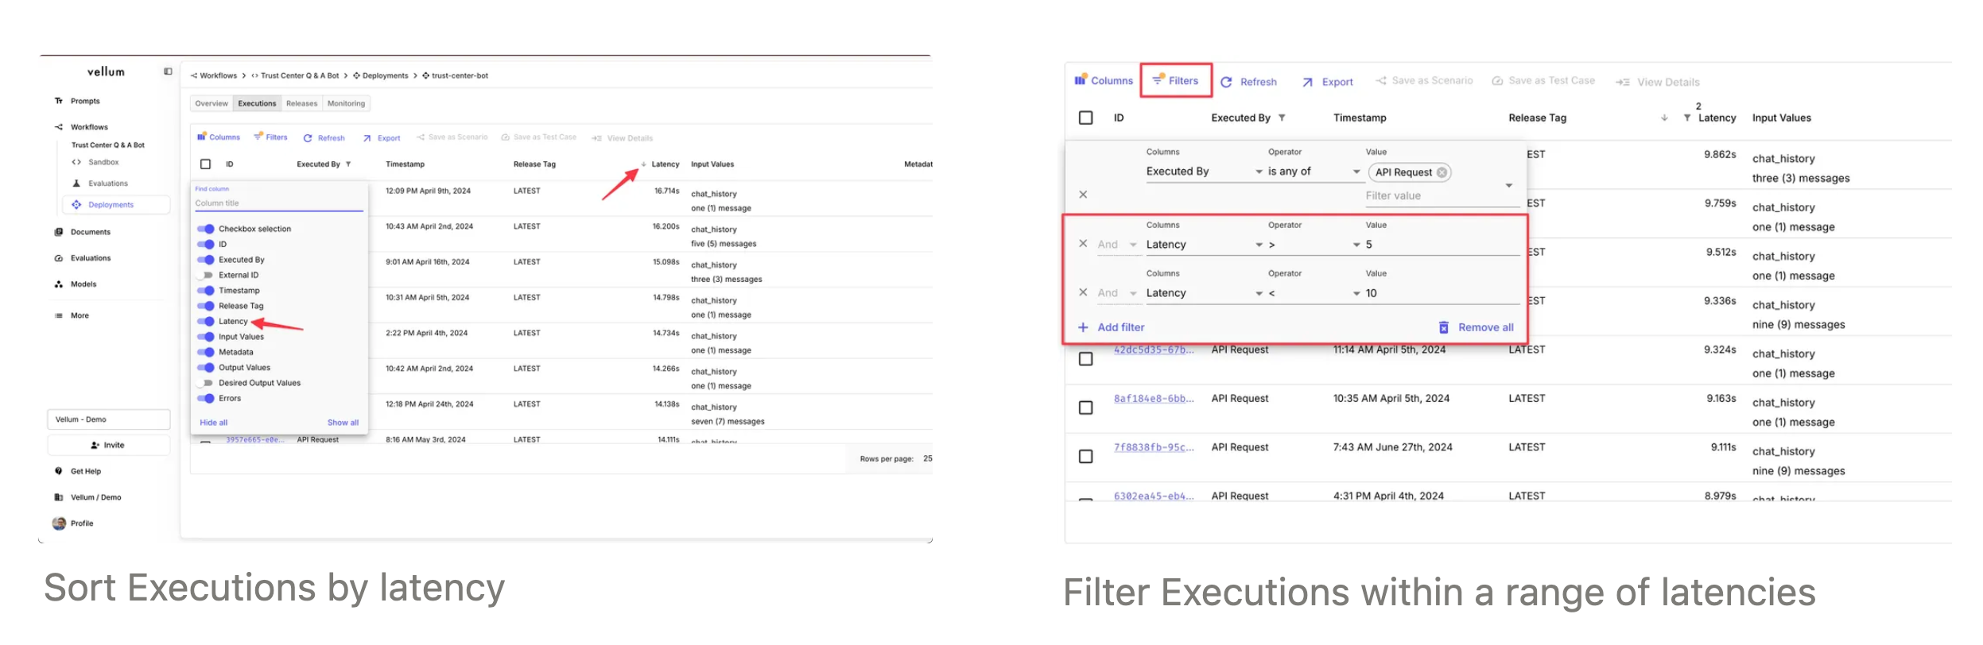Click Refresh in the Sort Executions screenshot toolbar
1983x645 pixels.
324,138
